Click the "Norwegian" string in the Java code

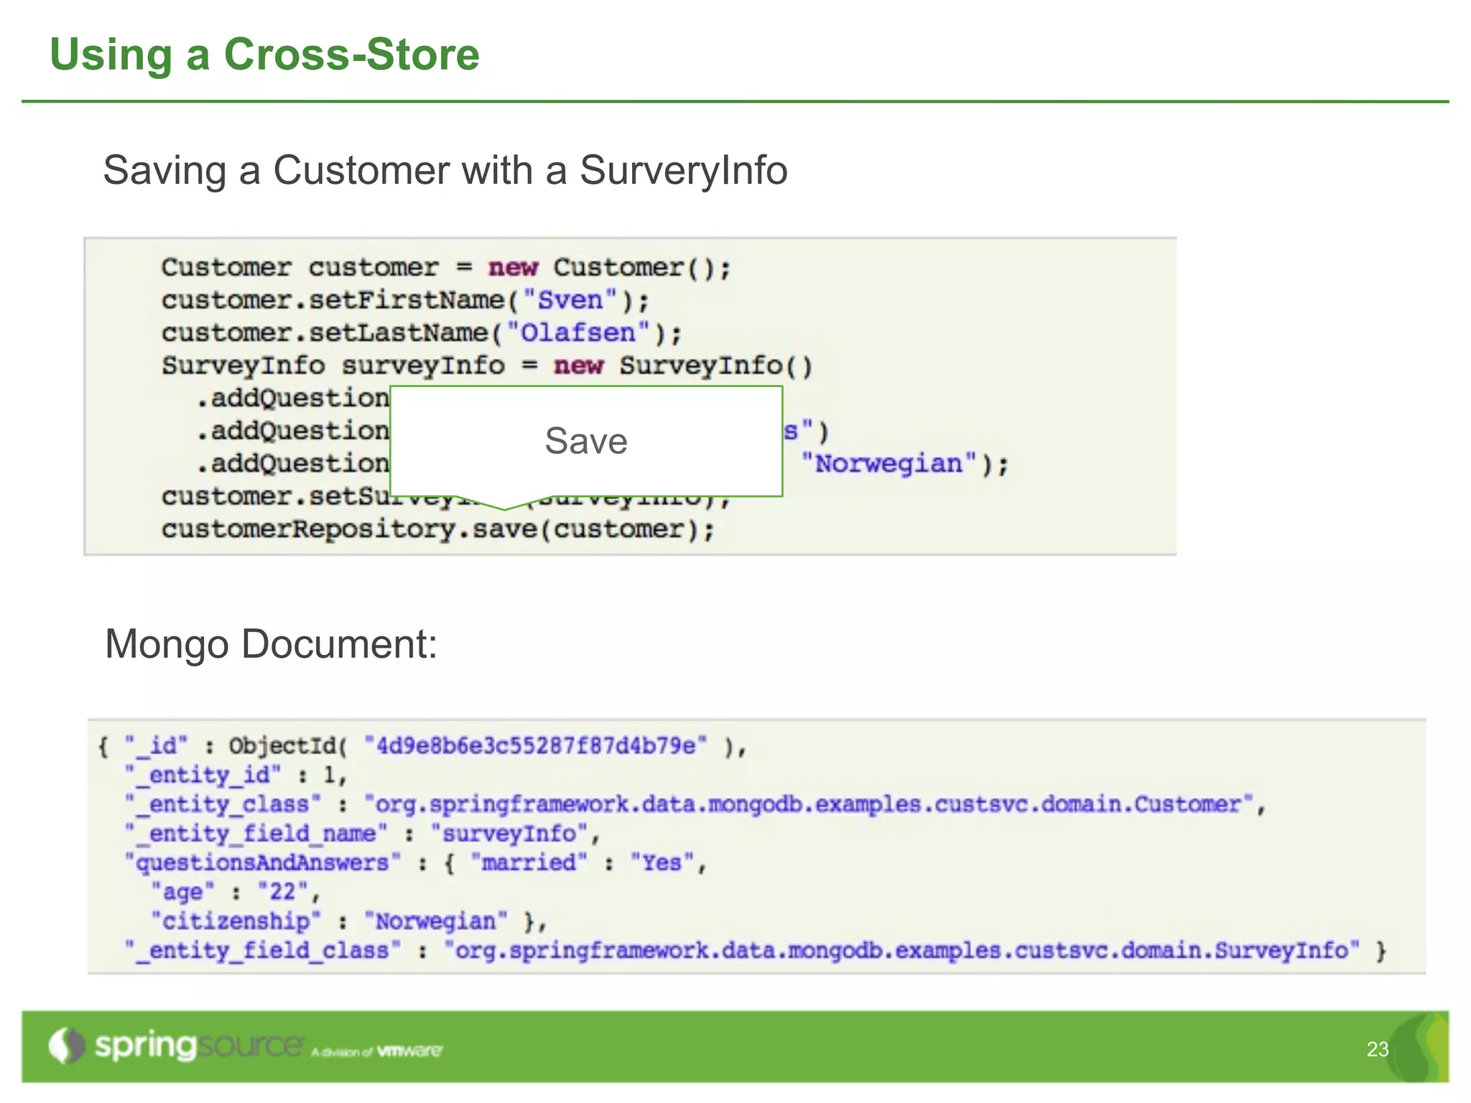[889, 463]
